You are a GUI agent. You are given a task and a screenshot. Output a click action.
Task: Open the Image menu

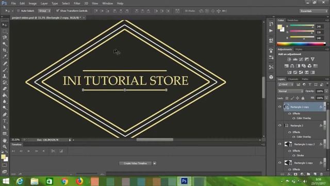(x=32, y=4)
